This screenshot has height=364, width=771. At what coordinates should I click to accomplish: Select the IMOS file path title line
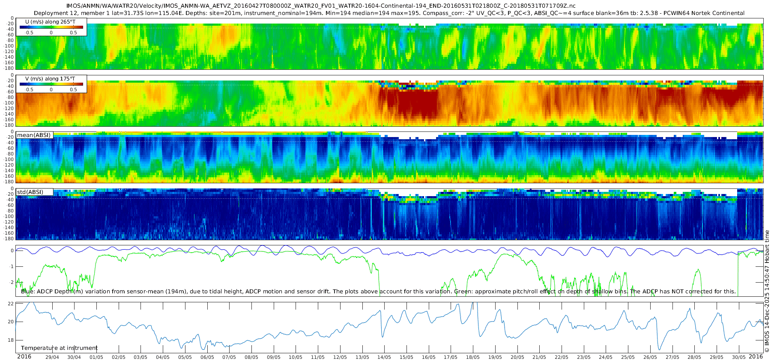pos(321,6)
